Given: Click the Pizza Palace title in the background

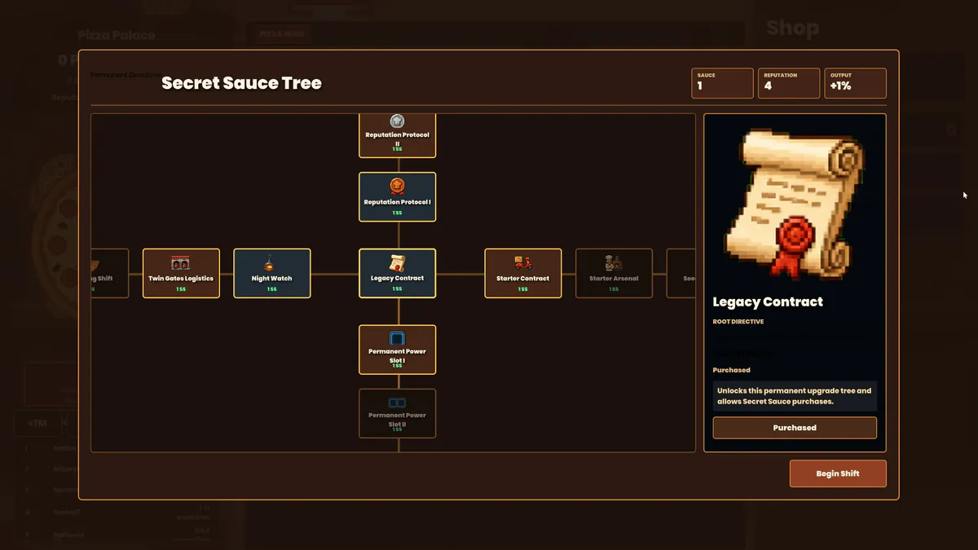Looking at the screenshot, I should click(117, 35).
